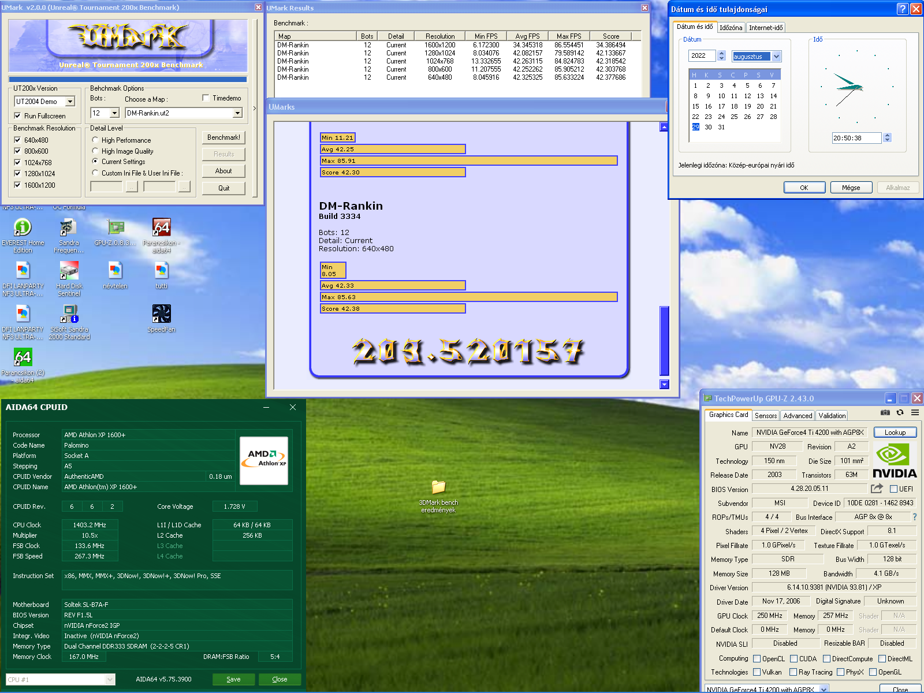Click Bus Interface question mark in GPU-Z
Screen dimensions: 924x693
tap(915, 517)
